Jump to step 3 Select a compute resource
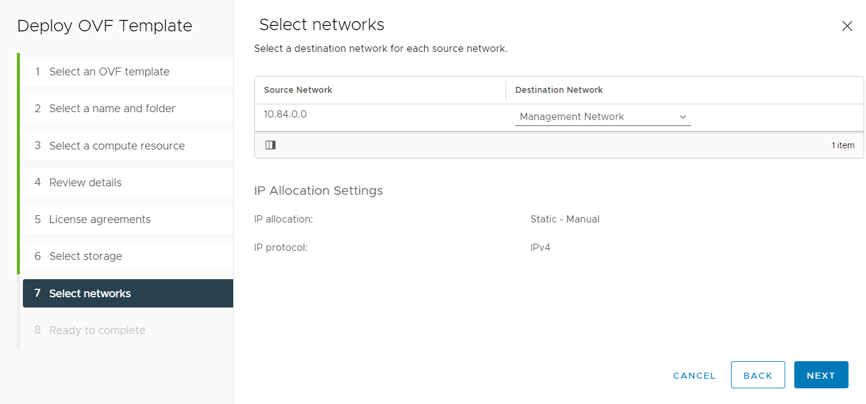The width and height of the screenshot is (866, 404). click(x=117, y=146)
